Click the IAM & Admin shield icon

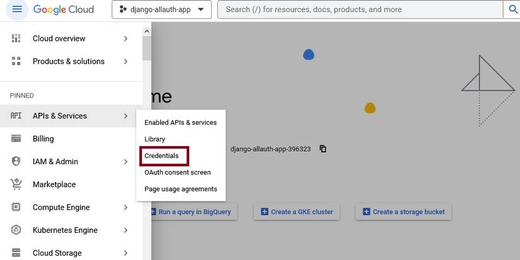[x=16, y=162]
